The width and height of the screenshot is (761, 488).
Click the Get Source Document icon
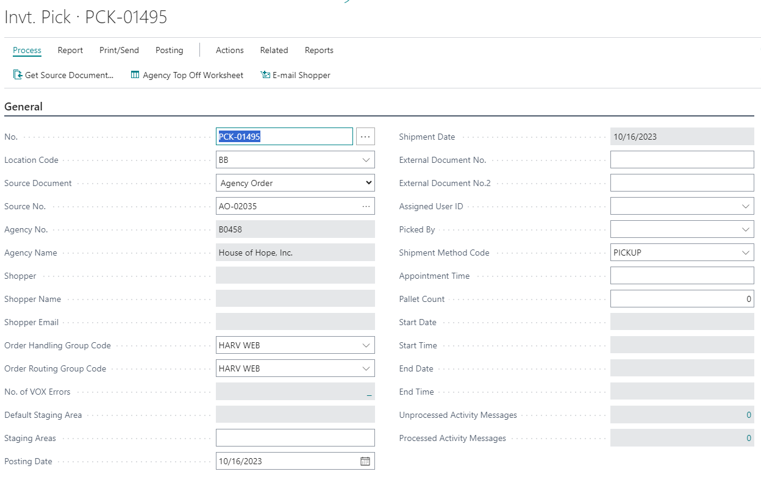coord(18,75)
